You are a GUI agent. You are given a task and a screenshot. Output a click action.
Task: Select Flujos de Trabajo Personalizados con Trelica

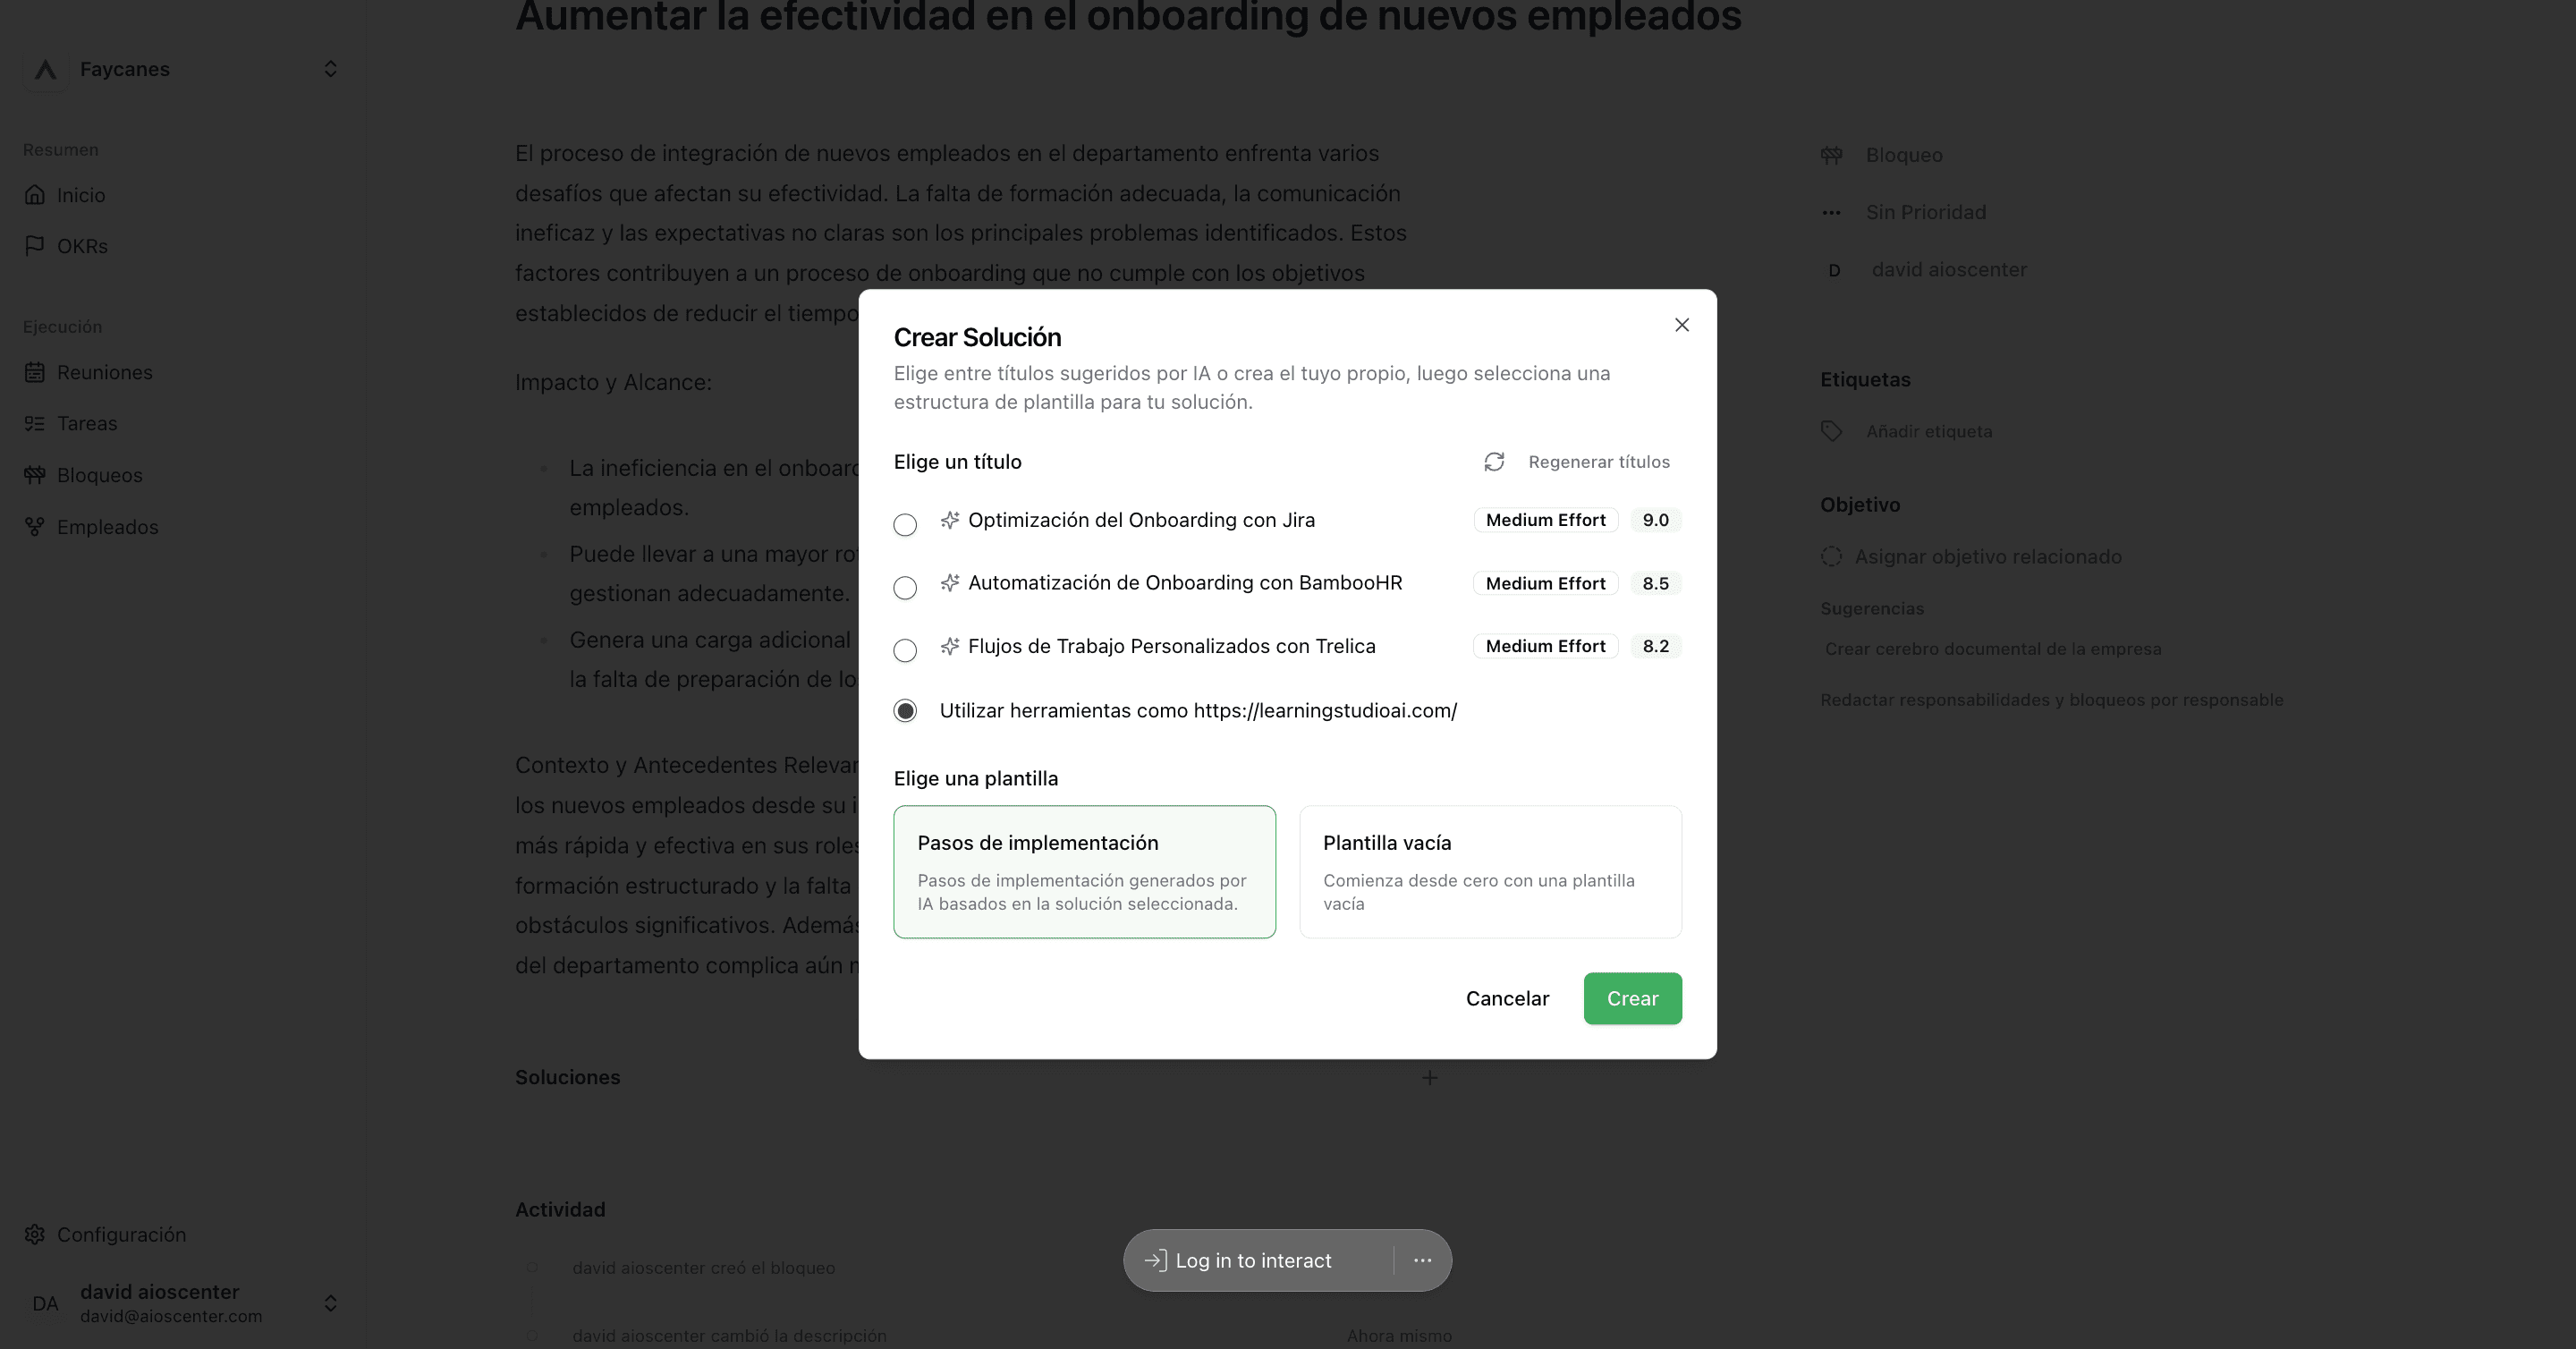pyautogui.click(x=905, y=650)
